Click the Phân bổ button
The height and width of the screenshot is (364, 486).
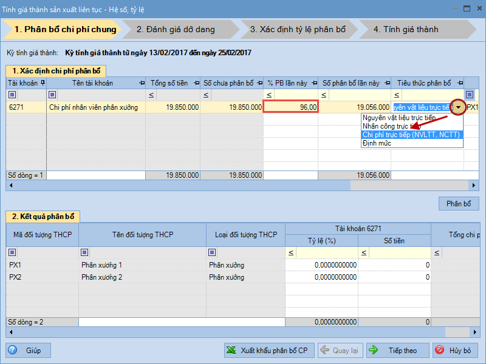tap(459, 204)
